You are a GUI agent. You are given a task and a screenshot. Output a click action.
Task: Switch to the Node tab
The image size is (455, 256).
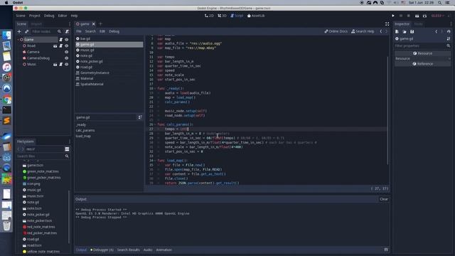click(x=418, y=24)
